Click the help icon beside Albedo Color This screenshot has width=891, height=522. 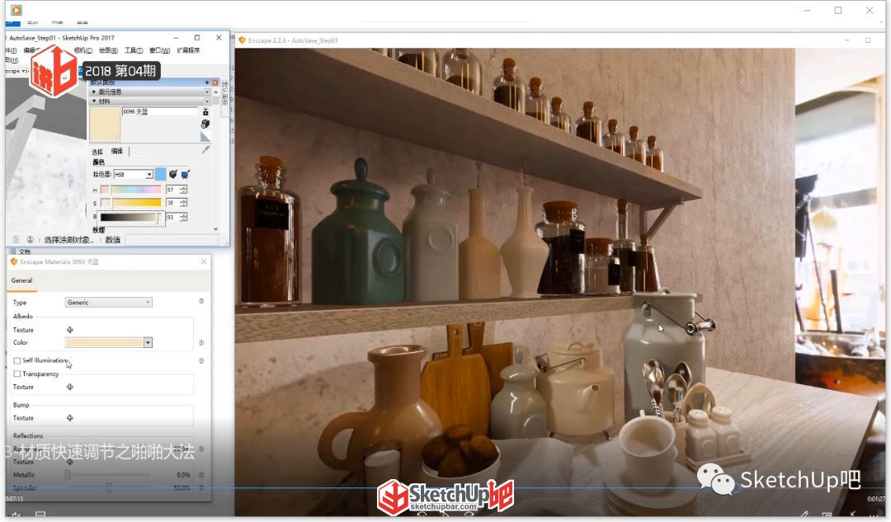[x=201, y=342]
